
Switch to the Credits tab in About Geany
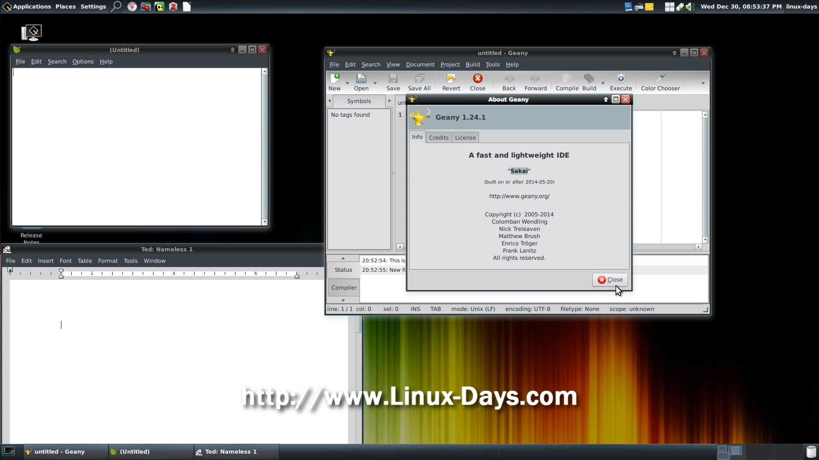coord(439,138)
